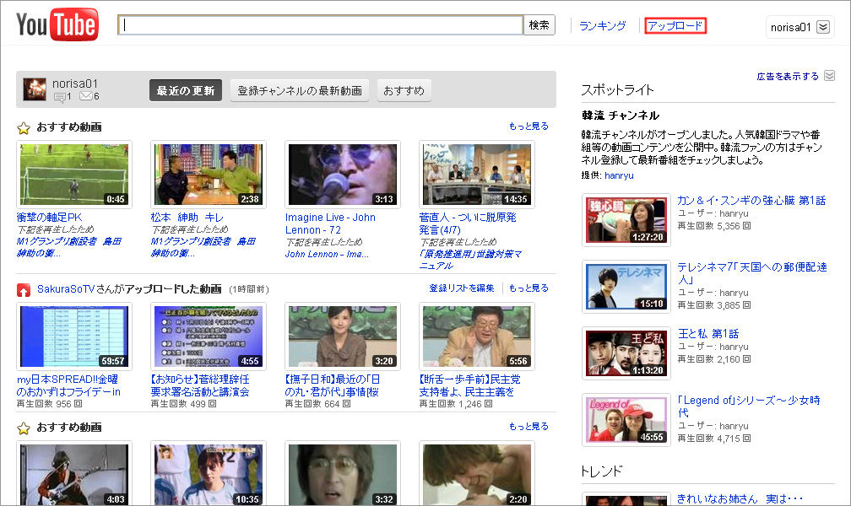
Task: Open 【断舌一歩手前】民主党 5:56 thumbnail
Action: pyautogui.click(x=476, y=336)
